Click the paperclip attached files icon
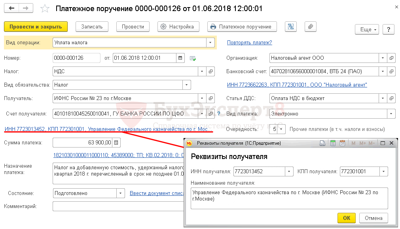The height and width of the screenshot is (229, 400). pyautogui.click(x=311, y=26)
